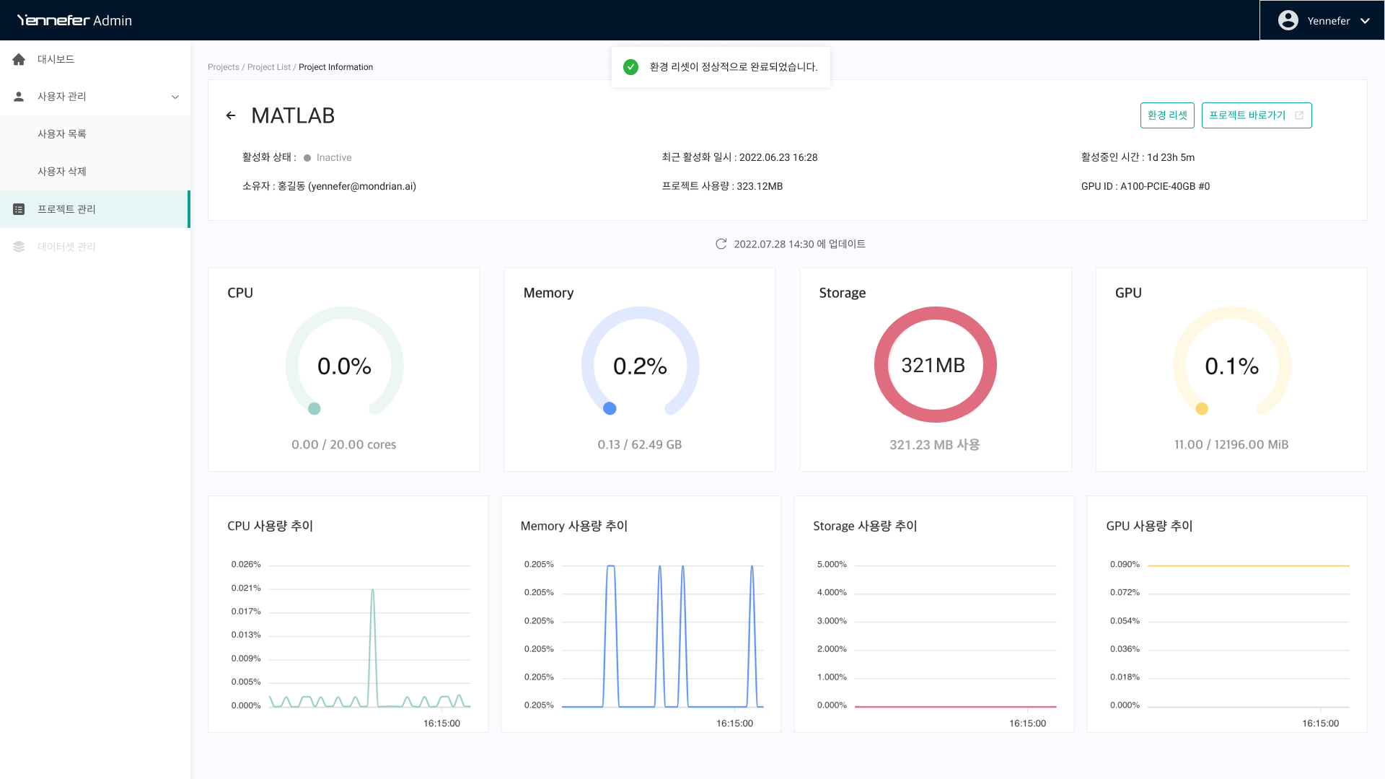Open the Yennefer account dropdown arrow
The width and height of the screenshot is (1385, 779).
tap(1365, 21)
